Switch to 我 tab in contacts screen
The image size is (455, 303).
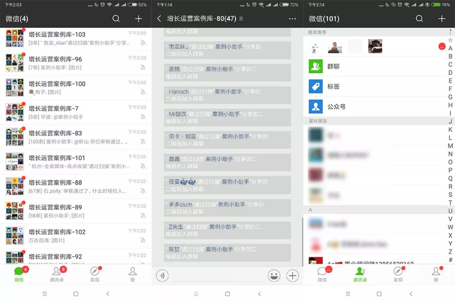click(436, 274)
